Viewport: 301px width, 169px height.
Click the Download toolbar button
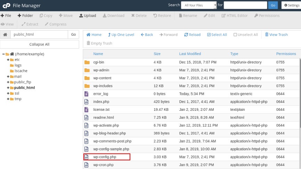pyautogui.click(x=114, y=16)
